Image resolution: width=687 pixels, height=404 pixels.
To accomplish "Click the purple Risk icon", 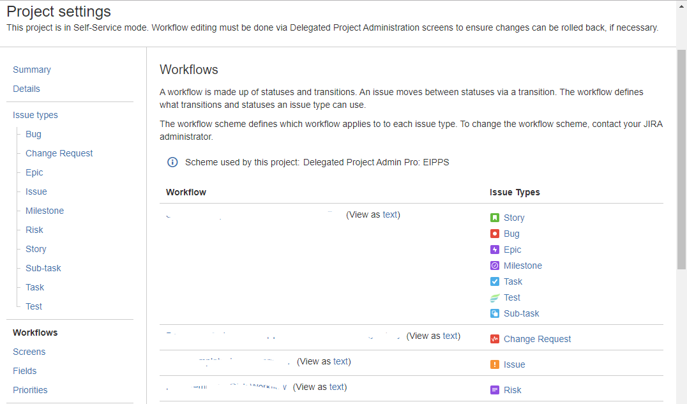I will [495, 390].
